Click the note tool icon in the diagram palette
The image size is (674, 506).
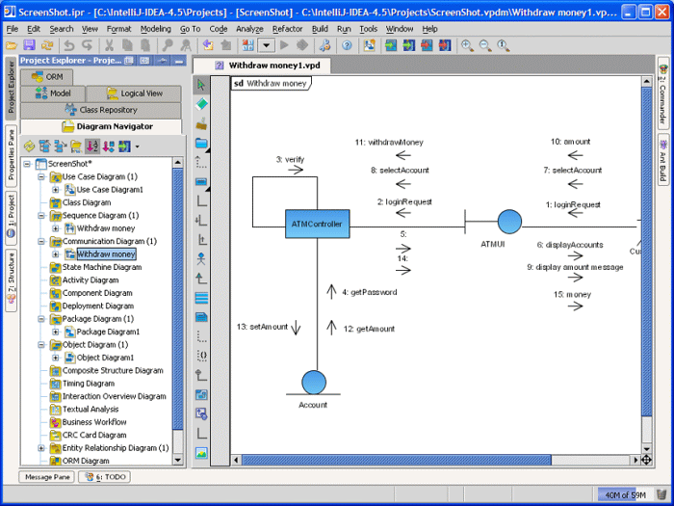[x=201, y=317]
